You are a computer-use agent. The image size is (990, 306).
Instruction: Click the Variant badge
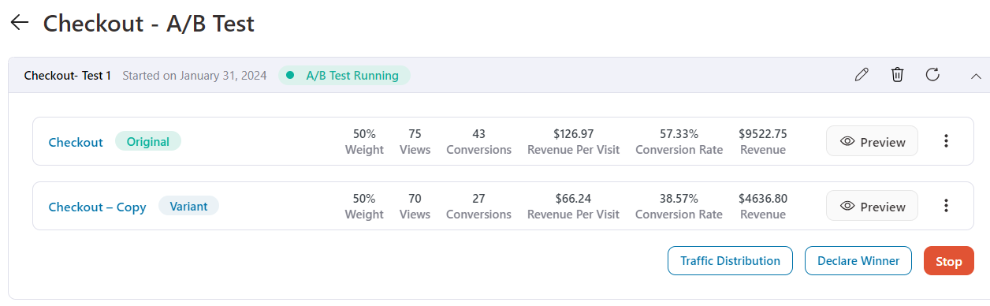pyautogui.click(x=188, y=207)
